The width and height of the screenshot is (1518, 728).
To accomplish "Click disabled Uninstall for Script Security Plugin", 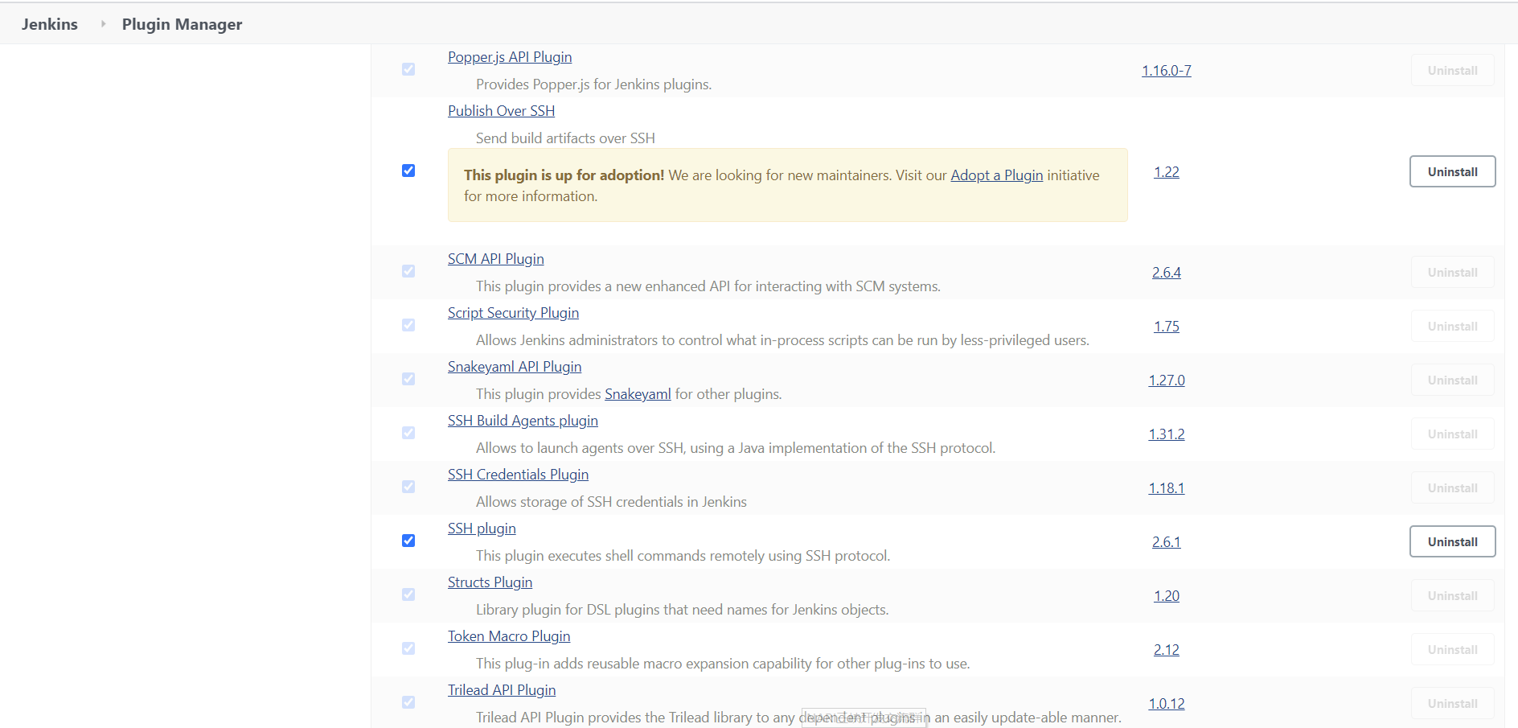I will pyautogui.click(x=1452, y=326).
